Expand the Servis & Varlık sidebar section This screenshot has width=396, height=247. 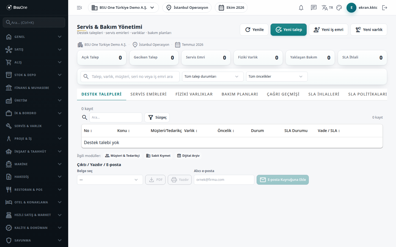[x=34, y=126]
